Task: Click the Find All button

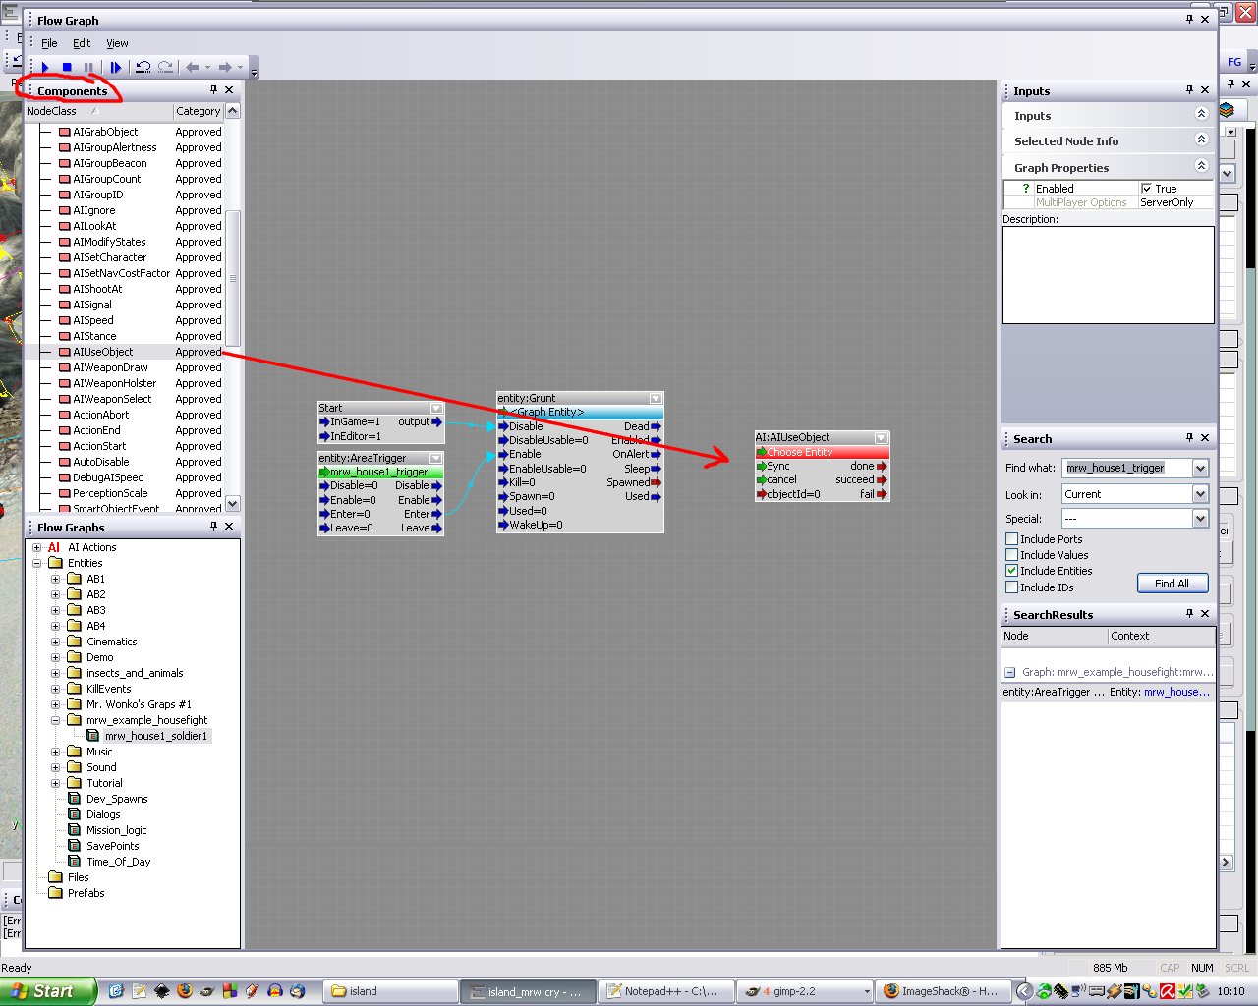Action: click(x=1172, y=584)
